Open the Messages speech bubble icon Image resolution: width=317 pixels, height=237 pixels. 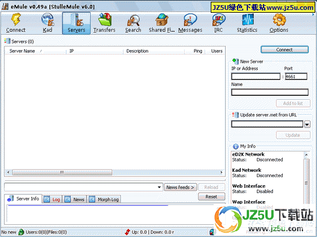click(x=190, y=20)
